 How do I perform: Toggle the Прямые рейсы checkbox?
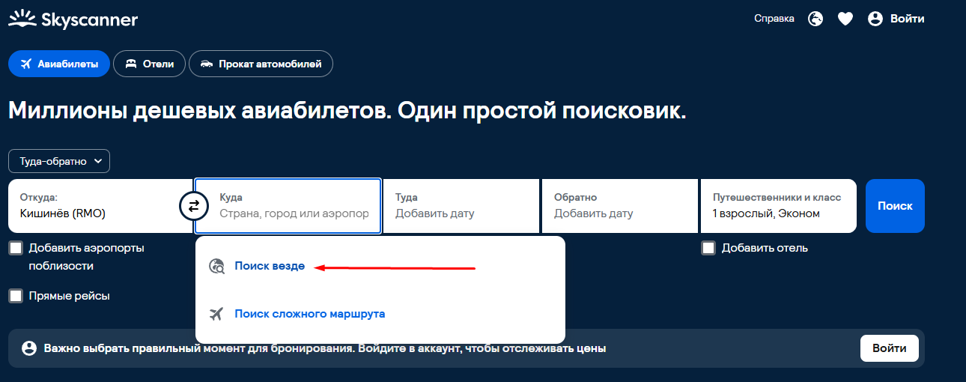[x=16, y=296]
